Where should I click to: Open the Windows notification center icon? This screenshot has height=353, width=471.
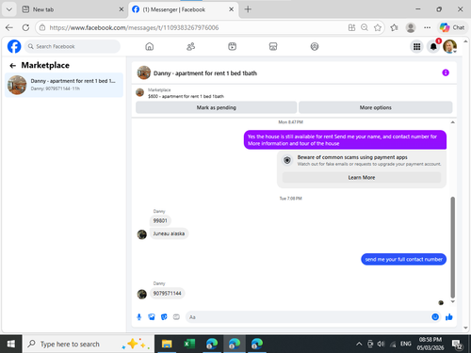pyautogui.click(x=457, y=345)
